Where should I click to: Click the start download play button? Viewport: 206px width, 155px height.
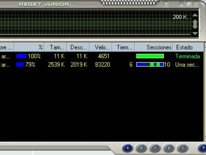(141, 148)
